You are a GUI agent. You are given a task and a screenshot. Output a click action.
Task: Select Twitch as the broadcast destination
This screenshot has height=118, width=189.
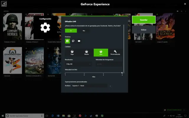(x=73, y=41)
